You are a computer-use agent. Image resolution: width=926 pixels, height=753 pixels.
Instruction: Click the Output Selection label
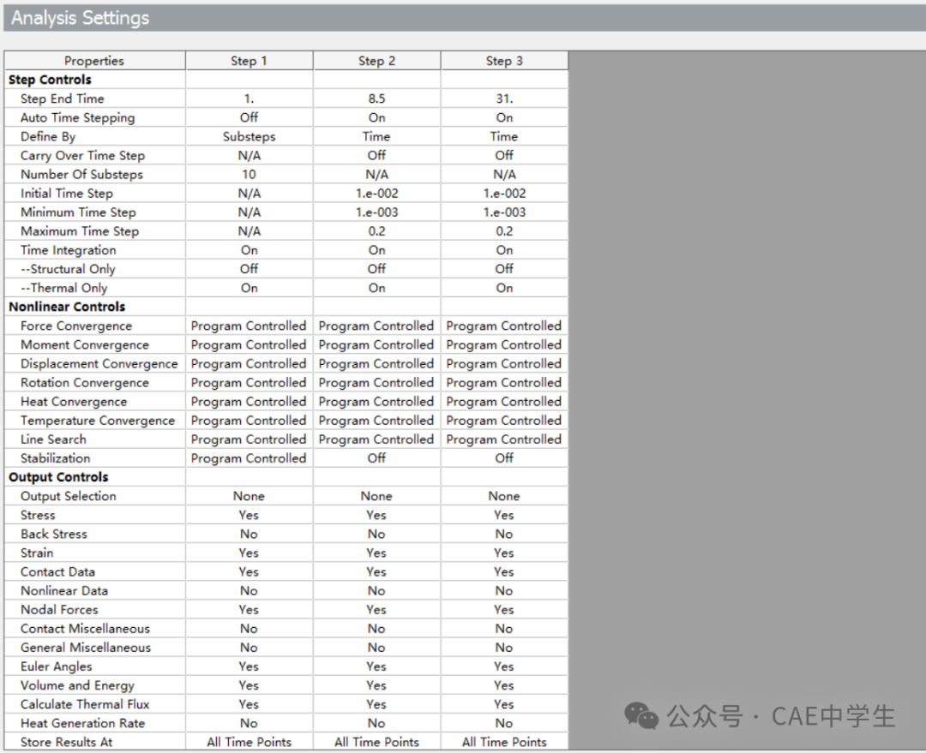[68, 496]
